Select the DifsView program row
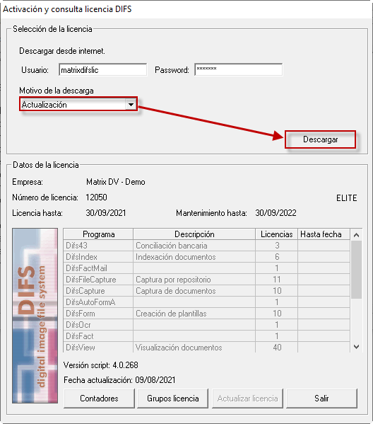This screenshot has width=373, height=424. tap(207, 348)
